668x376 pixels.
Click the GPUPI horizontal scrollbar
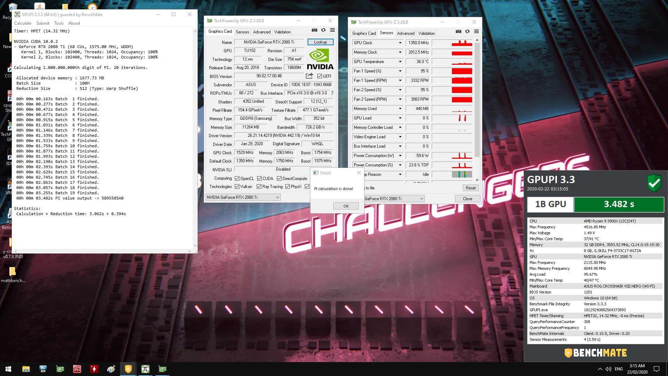102,251
